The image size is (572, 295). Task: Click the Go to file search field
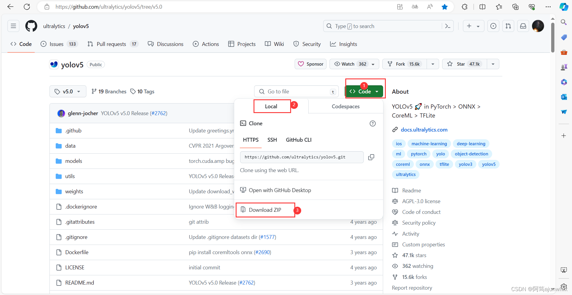pos(296,92)
